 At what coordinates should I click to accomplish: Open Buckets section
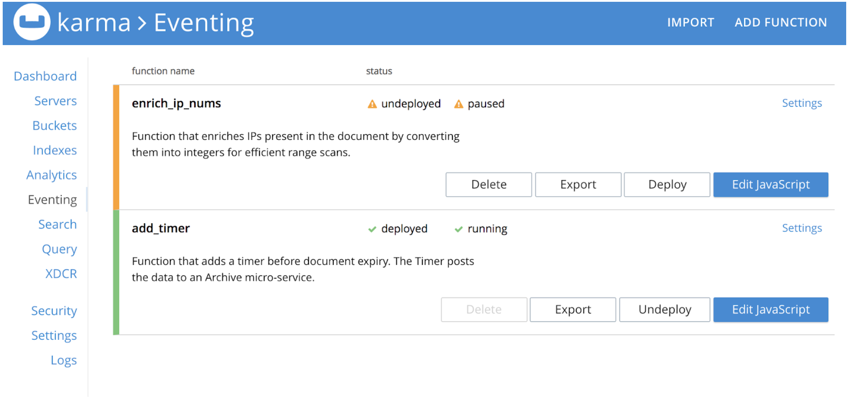pyautogui.click(x=55, y=126)
